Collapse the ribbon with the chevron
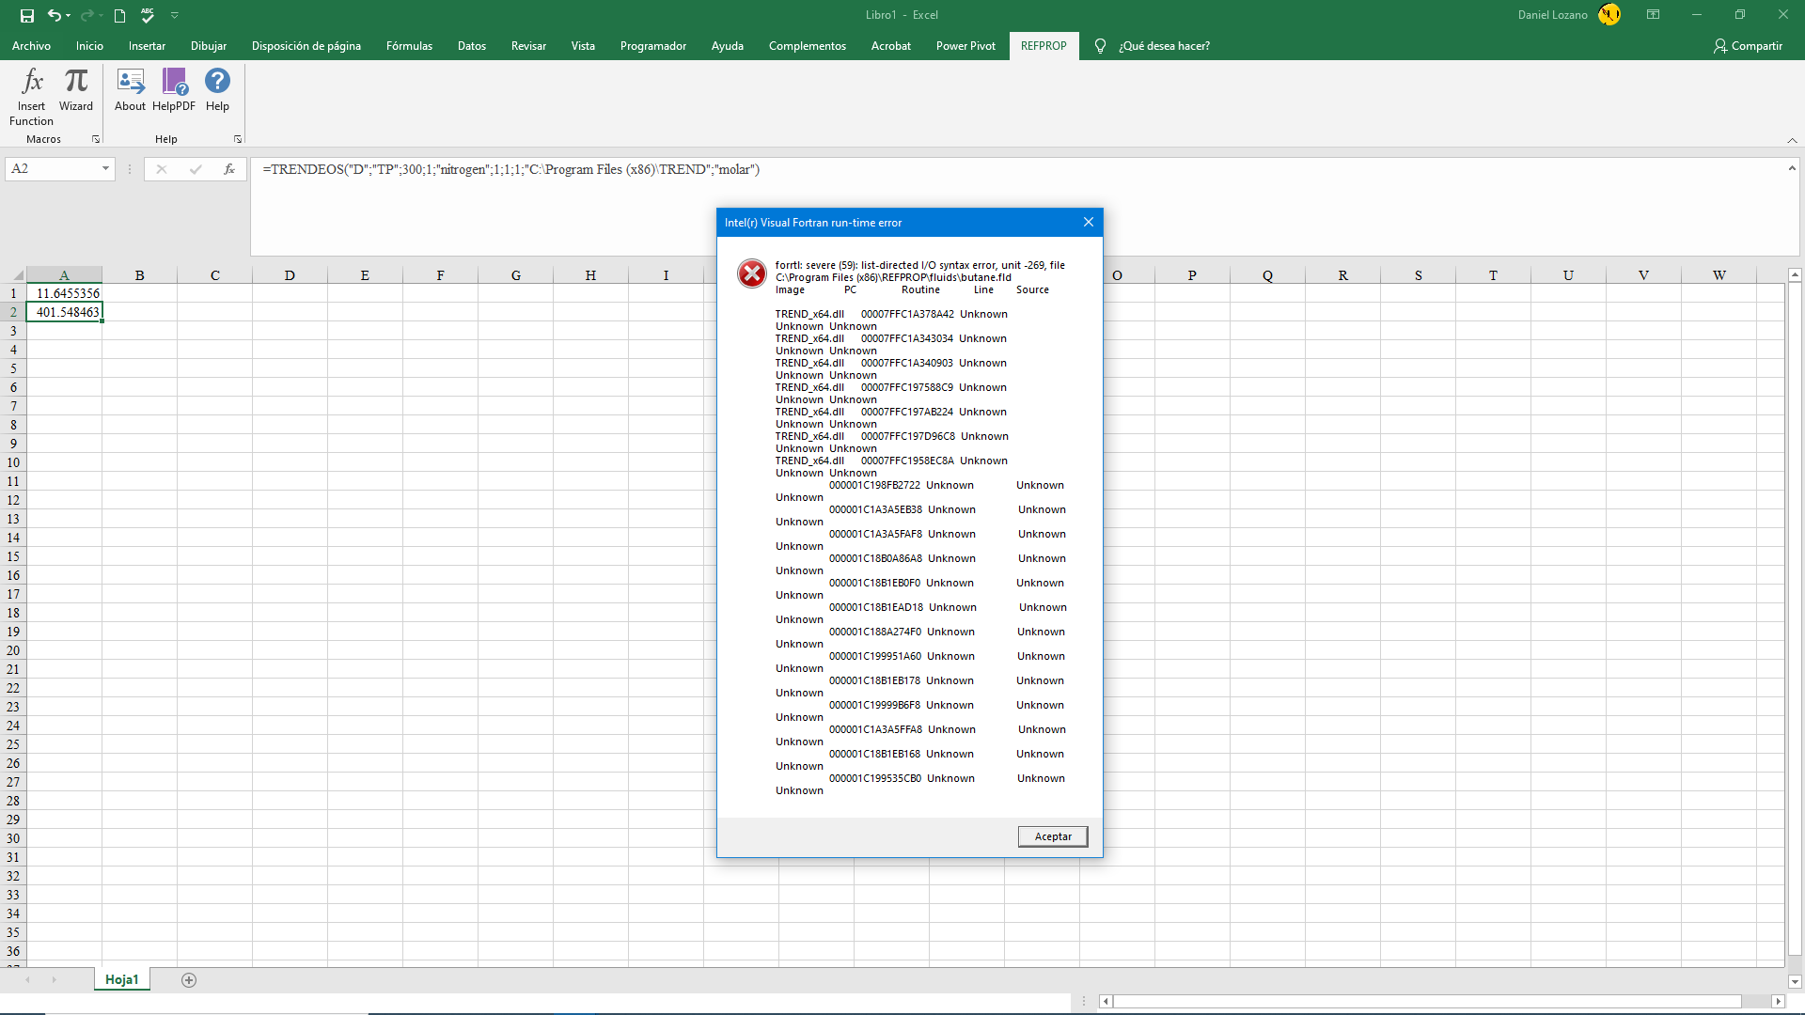This screenshot has height=1015, width=1805. tap(1792, 140)
